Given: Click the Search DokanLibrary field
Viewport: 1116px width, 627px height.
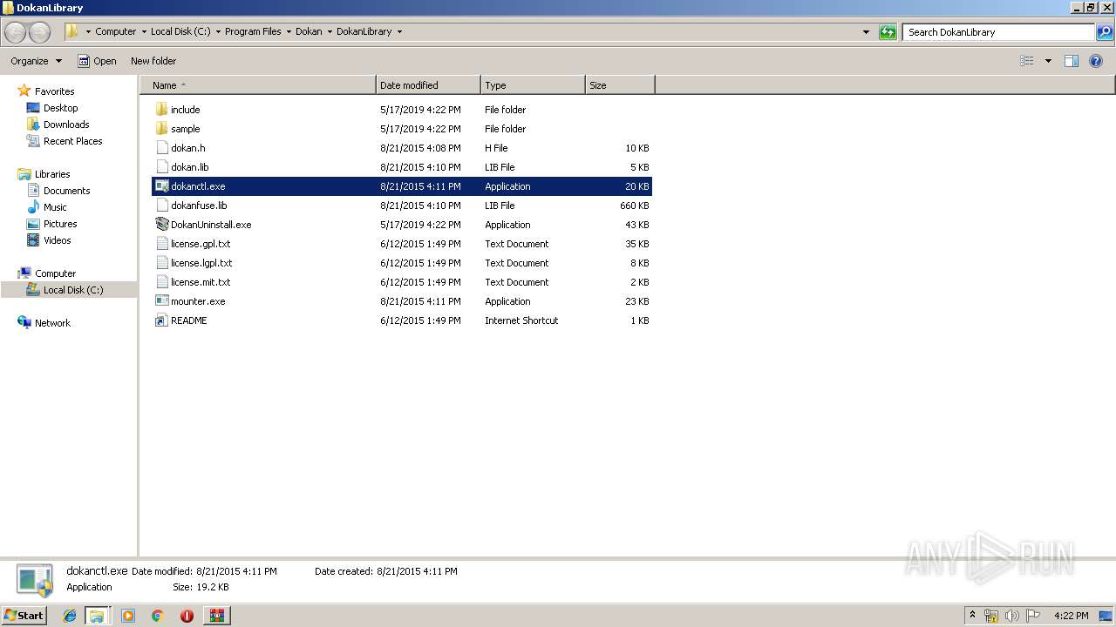Looking at the screenshot, I should pos(999,32).
